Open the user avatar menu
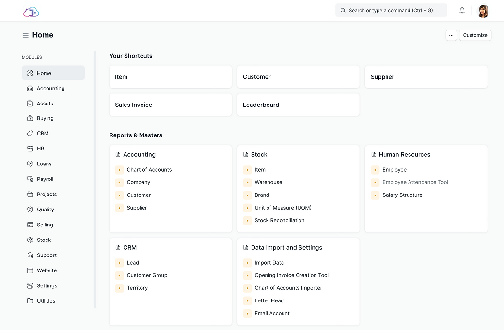Viewport: 504px width, 330px height. (483, 11)
